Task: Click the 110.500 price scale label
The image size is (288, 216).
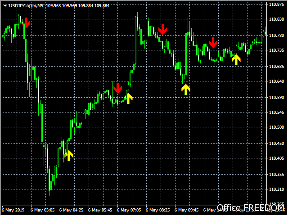Action: click(276, 127)
